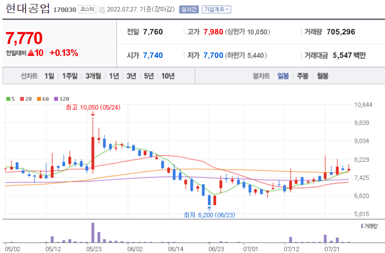The image size is (385, 253).
Task: Click the 10,644 price axis label
Action: point(363,105)
